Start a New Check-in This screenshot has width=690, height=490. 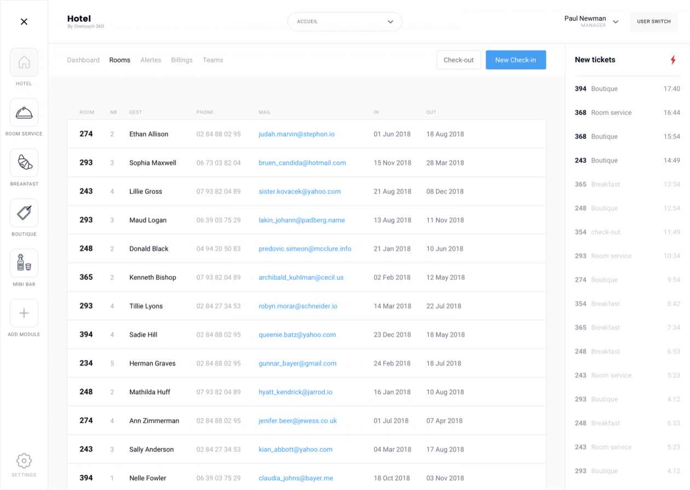tap(515, 60)
